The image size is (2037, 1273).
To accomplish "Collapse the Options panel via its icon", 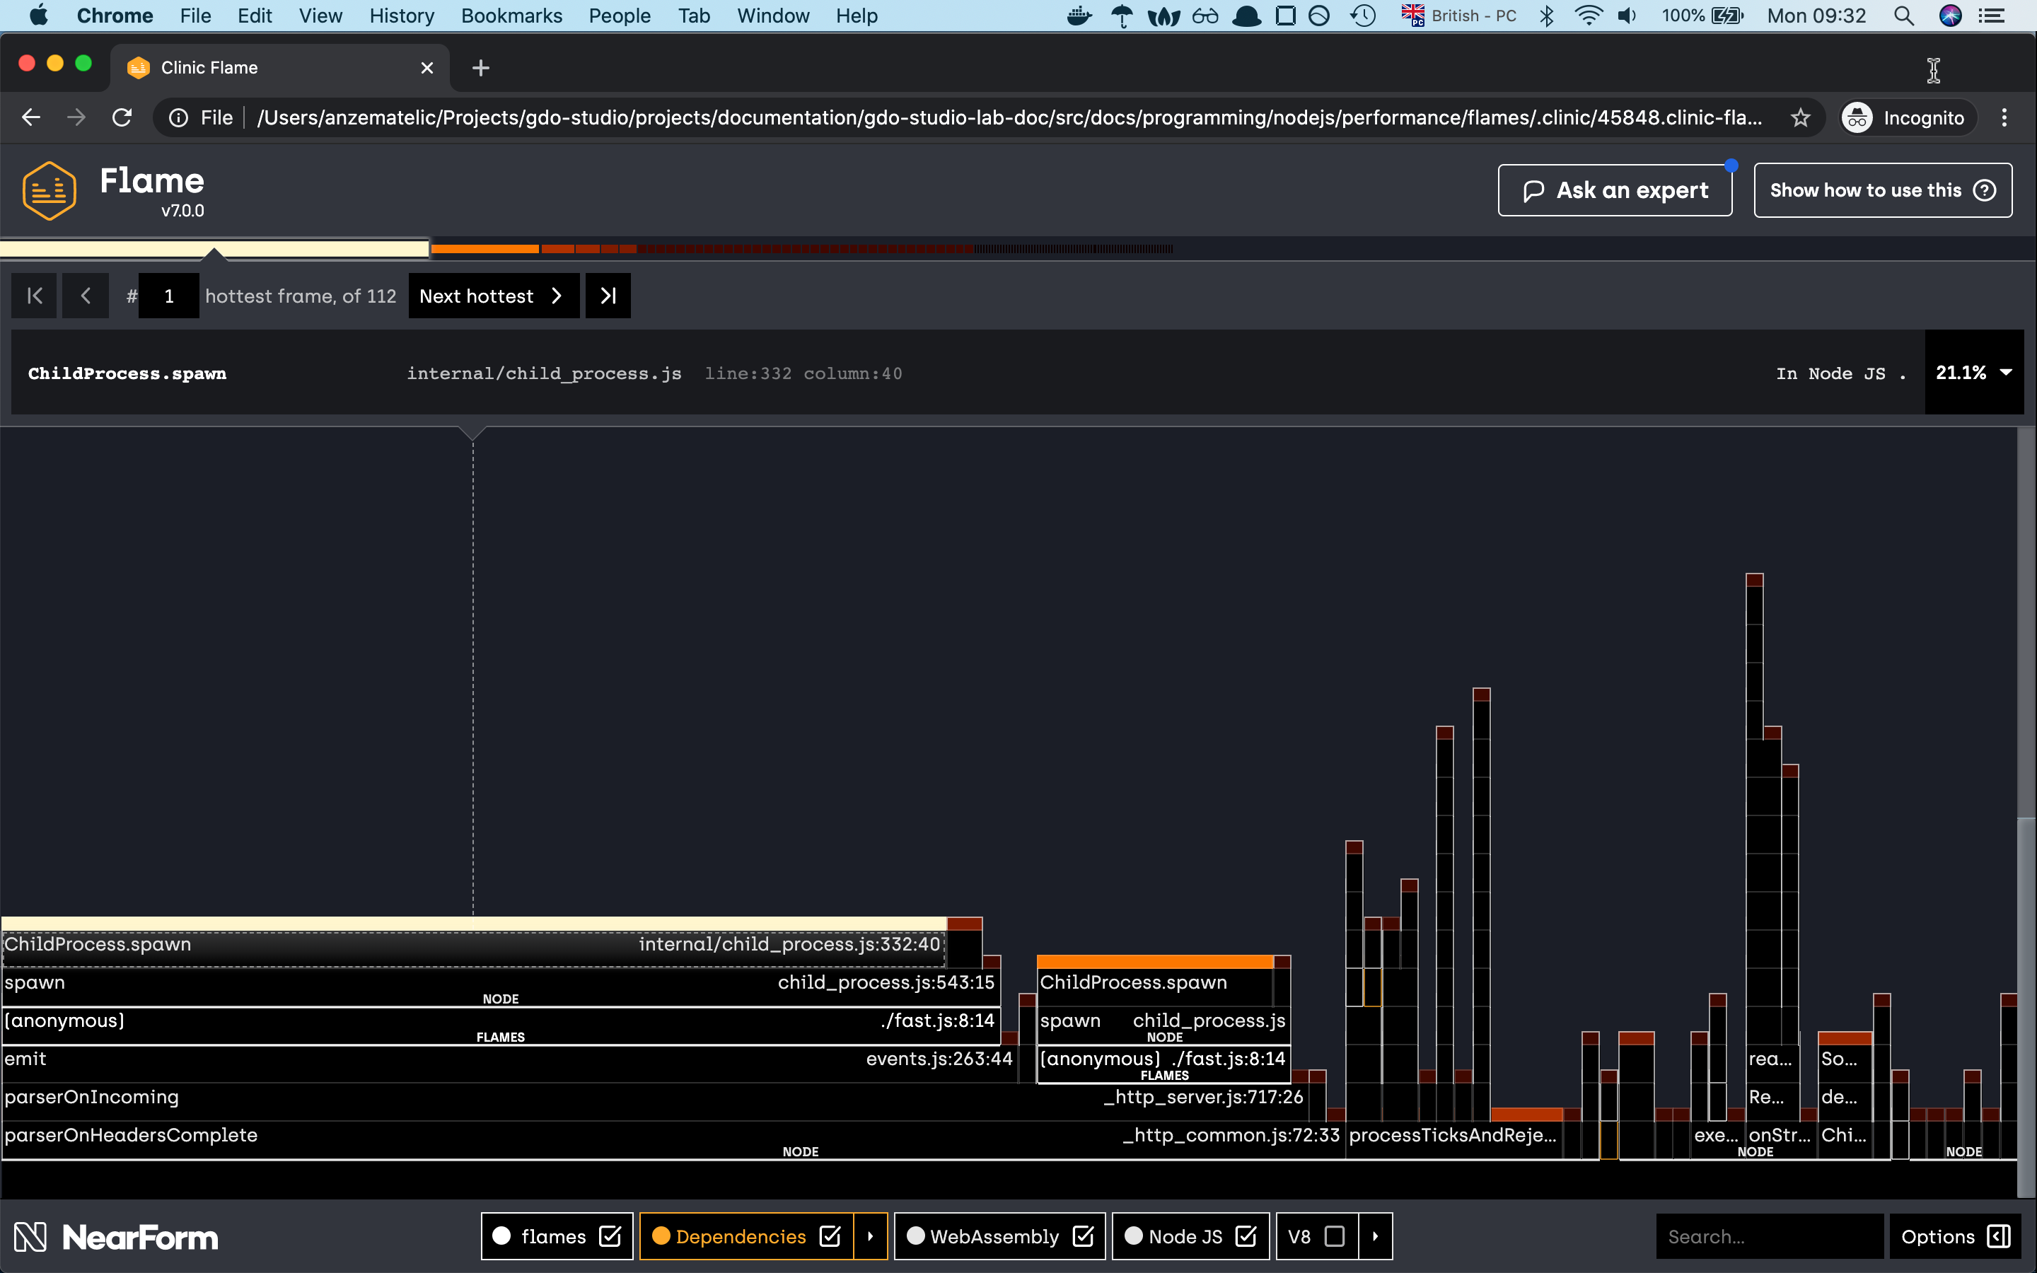I will click(1999, 1236).
